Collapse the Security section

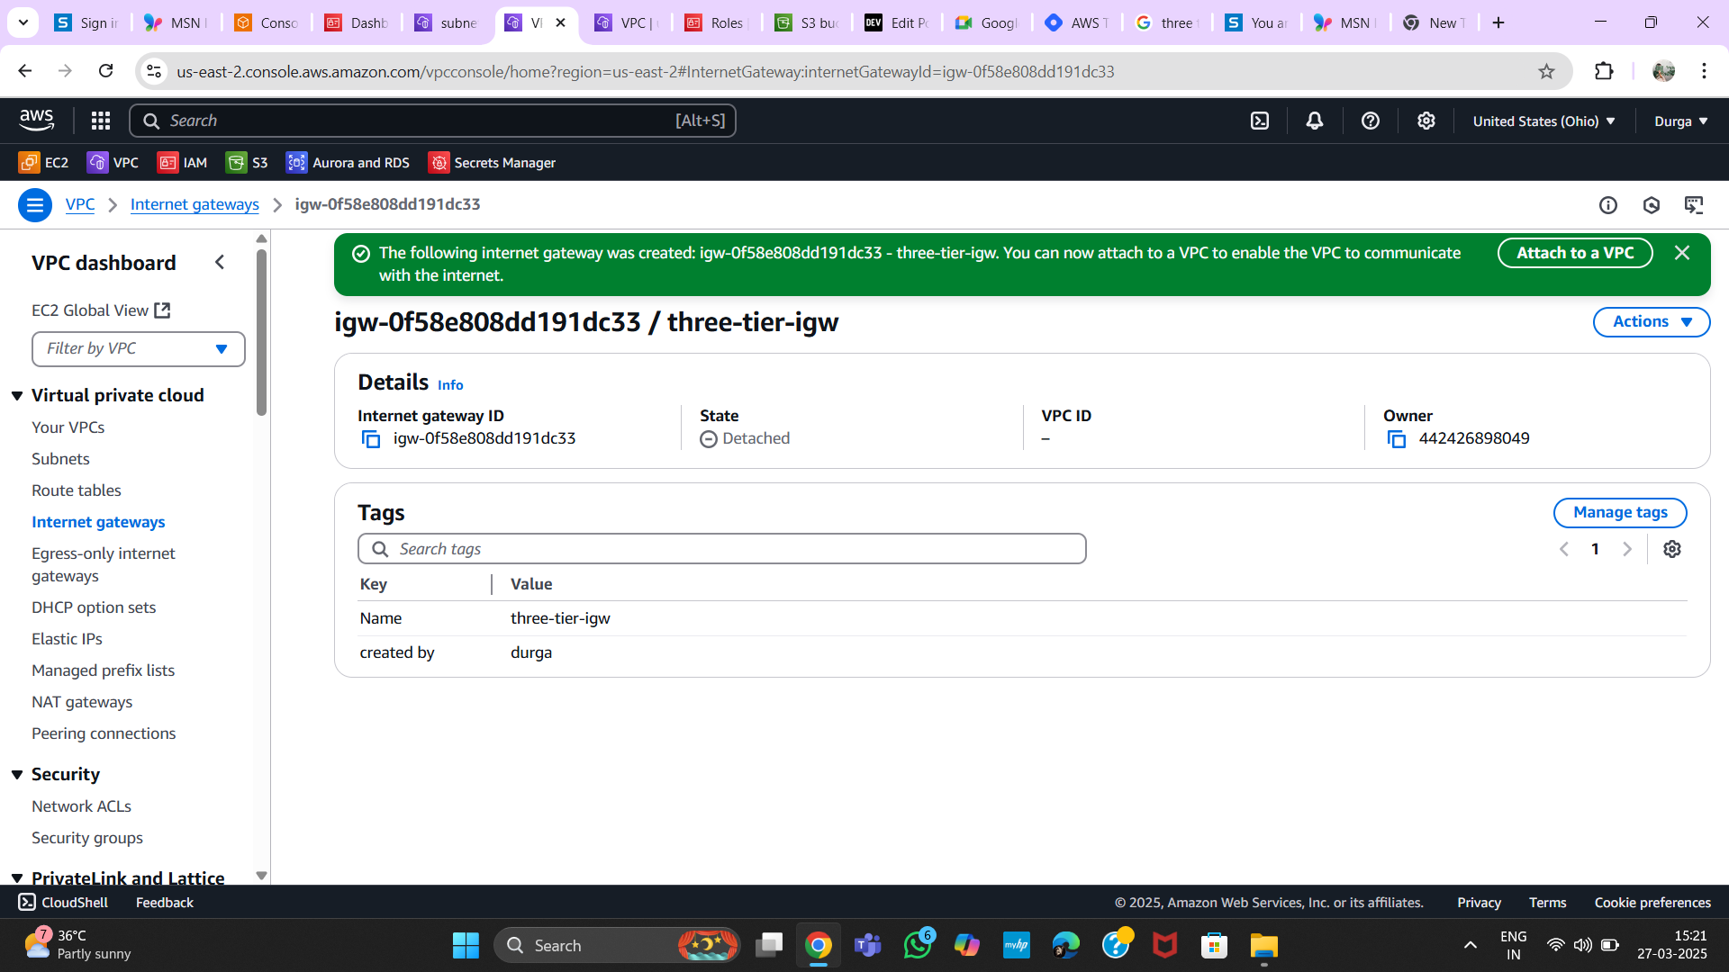click(17, 775)
